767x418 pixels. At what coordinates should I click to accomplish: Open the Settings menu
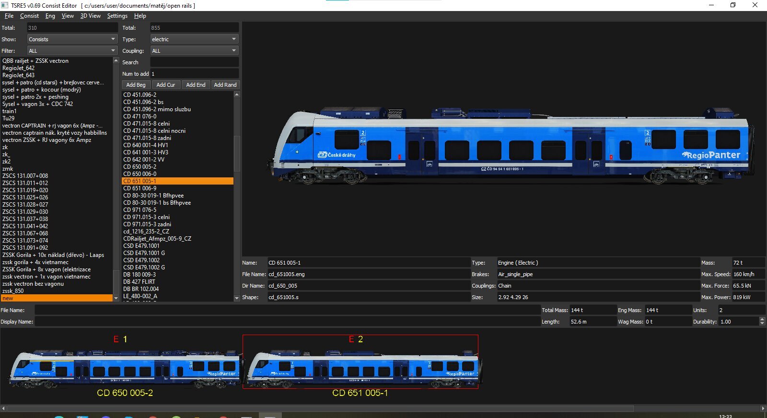(117, 16)
